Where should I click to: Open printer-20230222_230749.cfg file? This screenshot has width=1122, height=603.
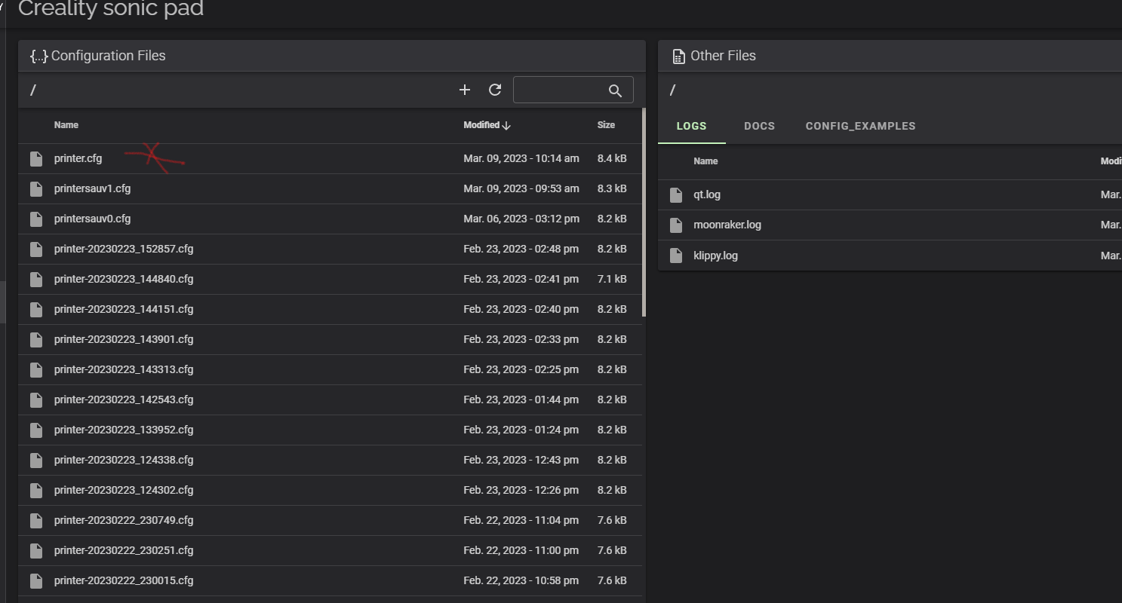coord(124,520)
